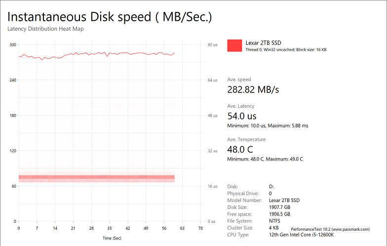Click the NTFS file system value

(x=274, y=221)
